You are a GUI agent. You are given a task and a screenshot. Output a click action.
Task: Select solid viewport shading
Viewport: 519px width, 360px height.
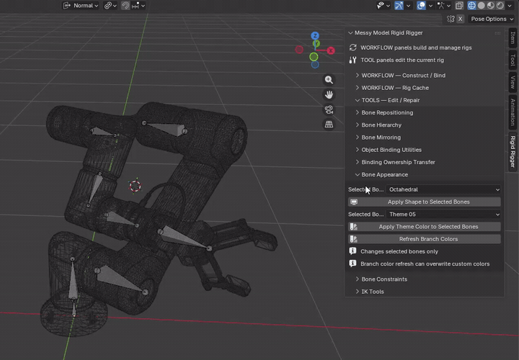[482, 6]
